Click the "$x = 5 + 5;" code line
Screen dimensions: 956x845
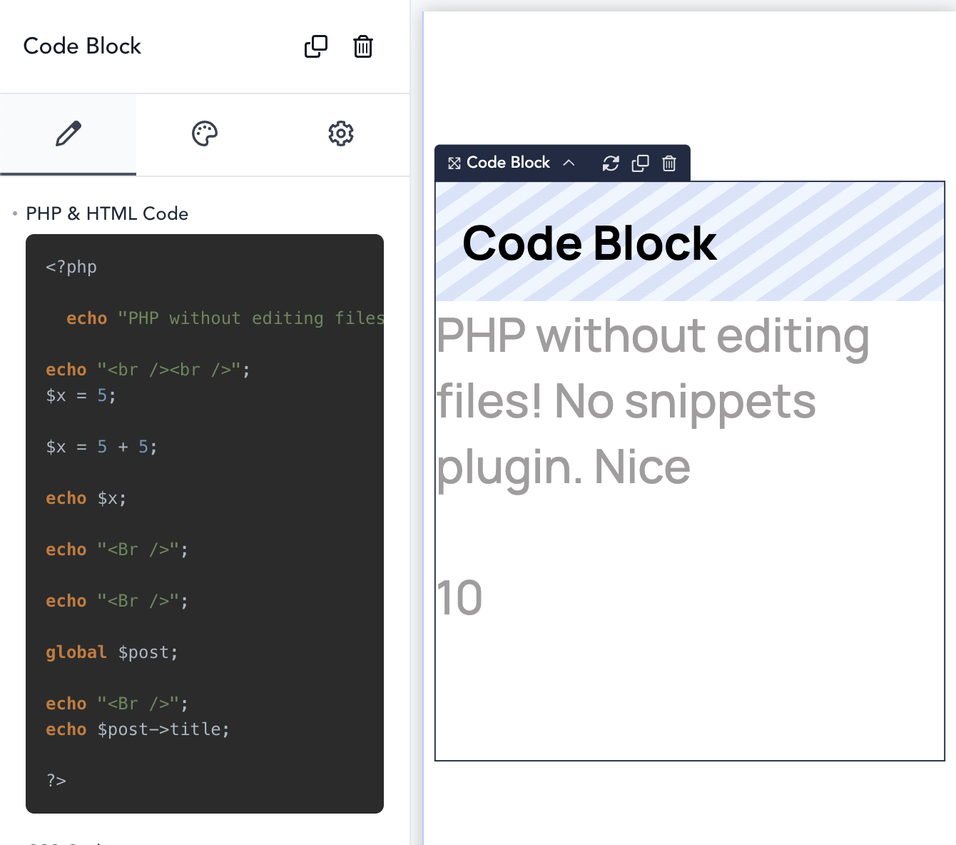101,447
